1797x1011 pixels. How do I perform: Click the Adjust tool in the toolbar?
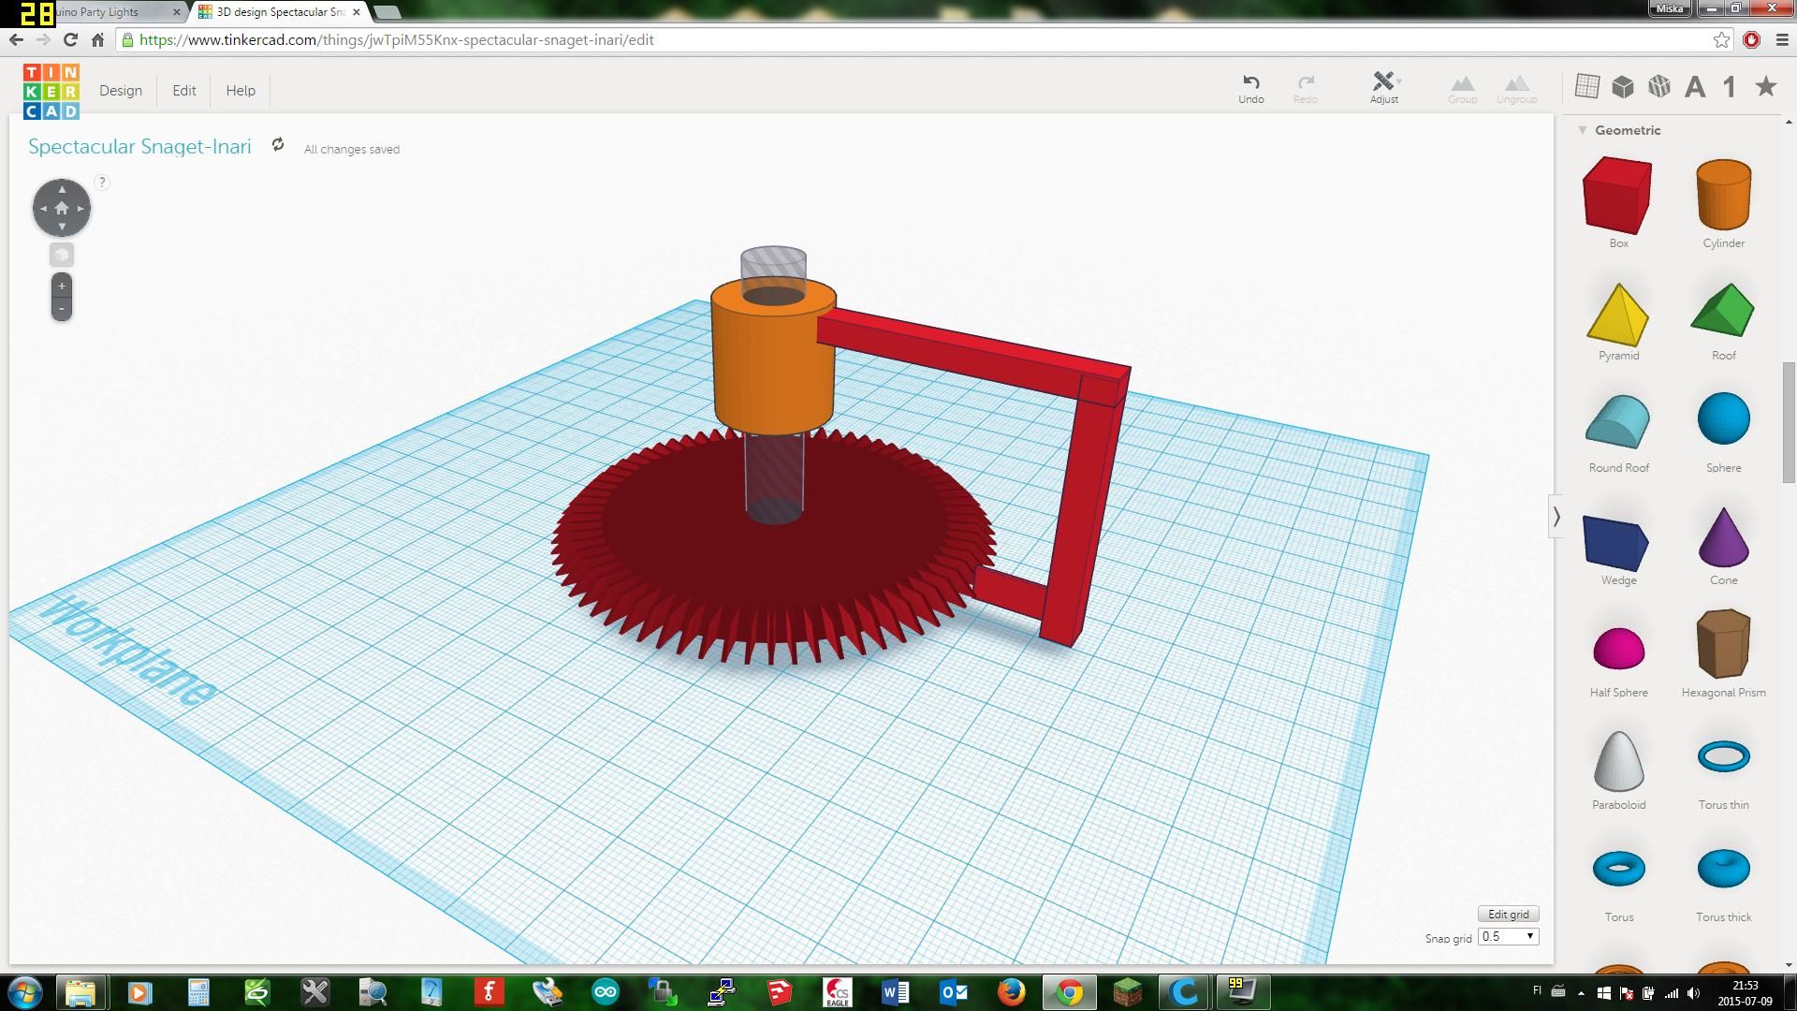click(x=1382, y=86)
